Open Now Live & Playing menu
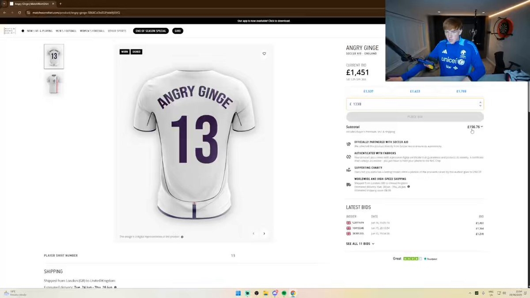 tap(40, 31)
